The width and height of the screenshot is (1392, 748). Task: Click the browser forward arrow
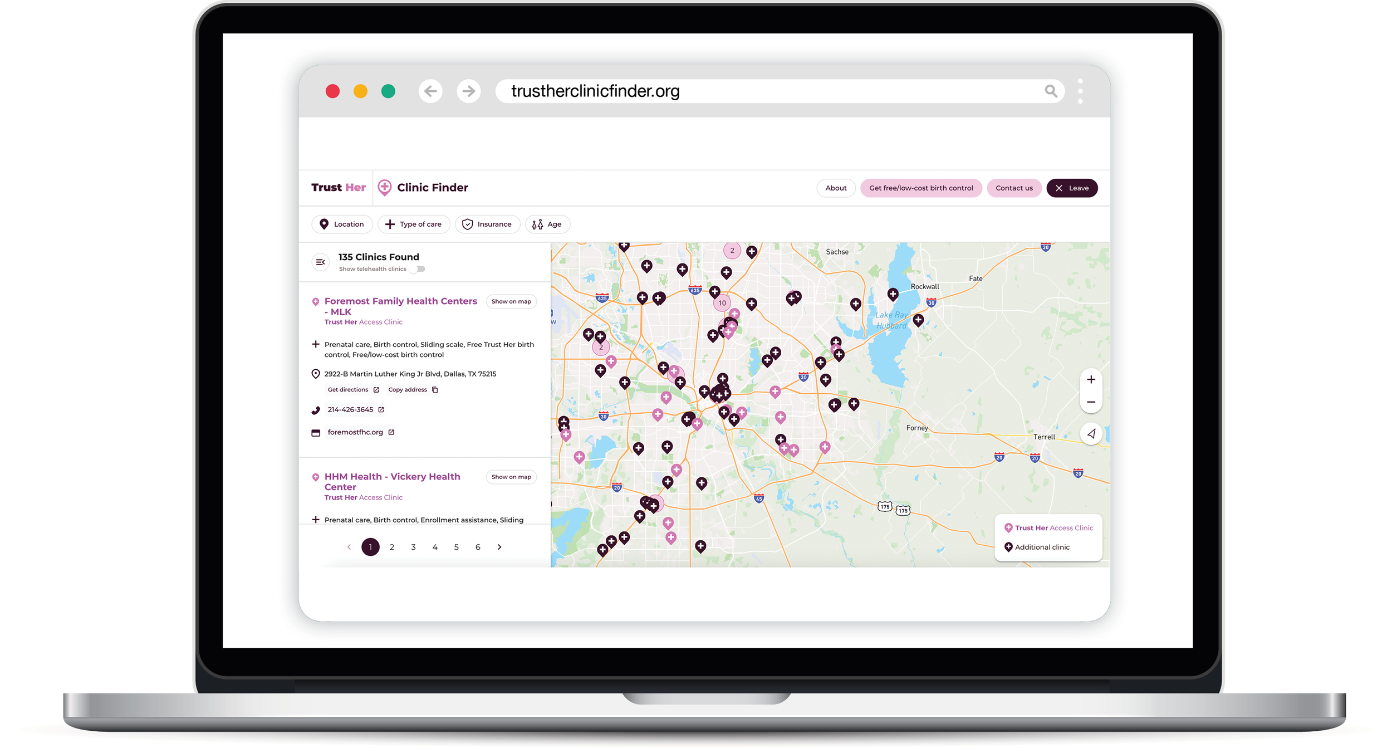click(x=468, y=91)
